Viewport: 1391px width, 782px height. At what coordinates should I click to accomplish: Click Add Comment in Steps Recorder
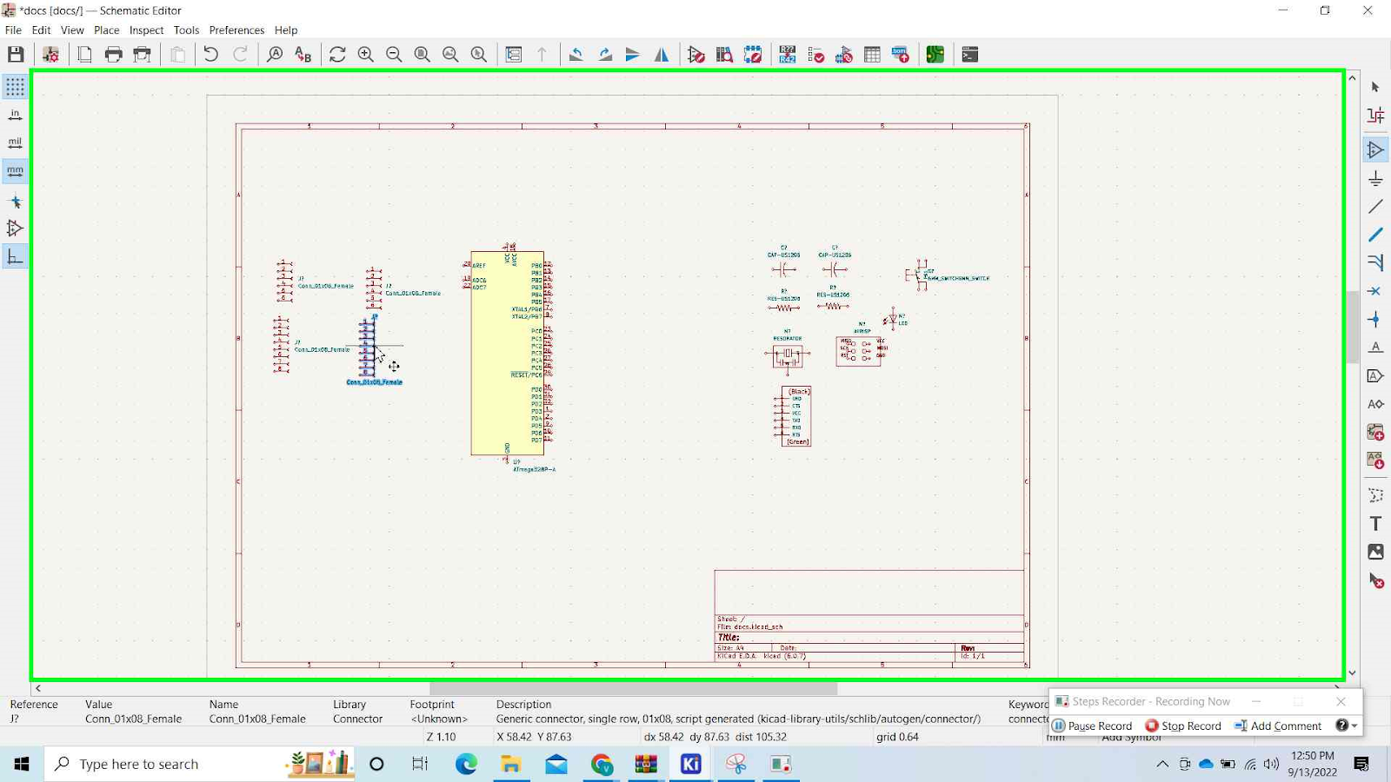tap(1278, 726)
